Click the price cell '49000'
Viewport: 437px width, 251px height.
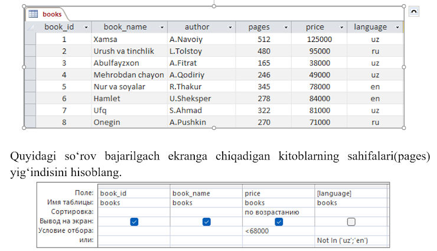(319, 75)
